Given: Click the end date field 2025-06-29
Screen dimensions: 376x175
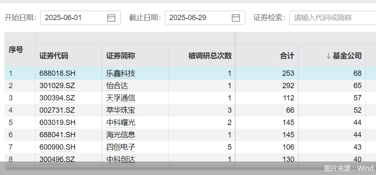Looking at the screenshot, I should 198,18.
